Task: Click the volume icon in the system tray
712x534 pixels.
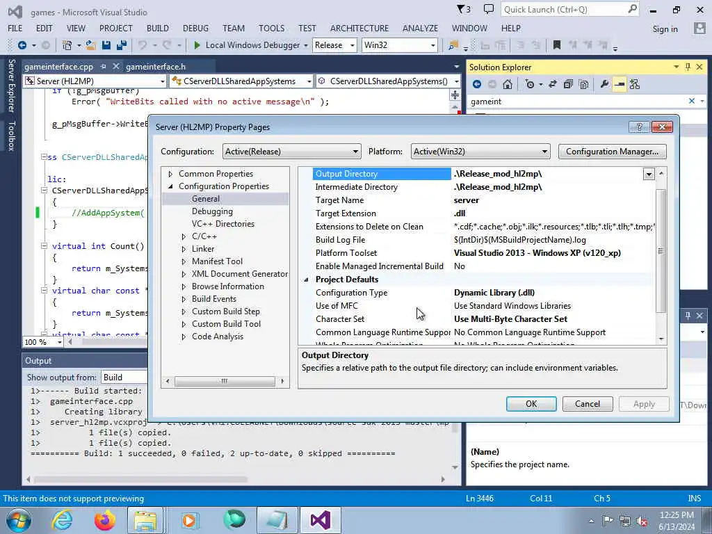Action: (642, 520)
